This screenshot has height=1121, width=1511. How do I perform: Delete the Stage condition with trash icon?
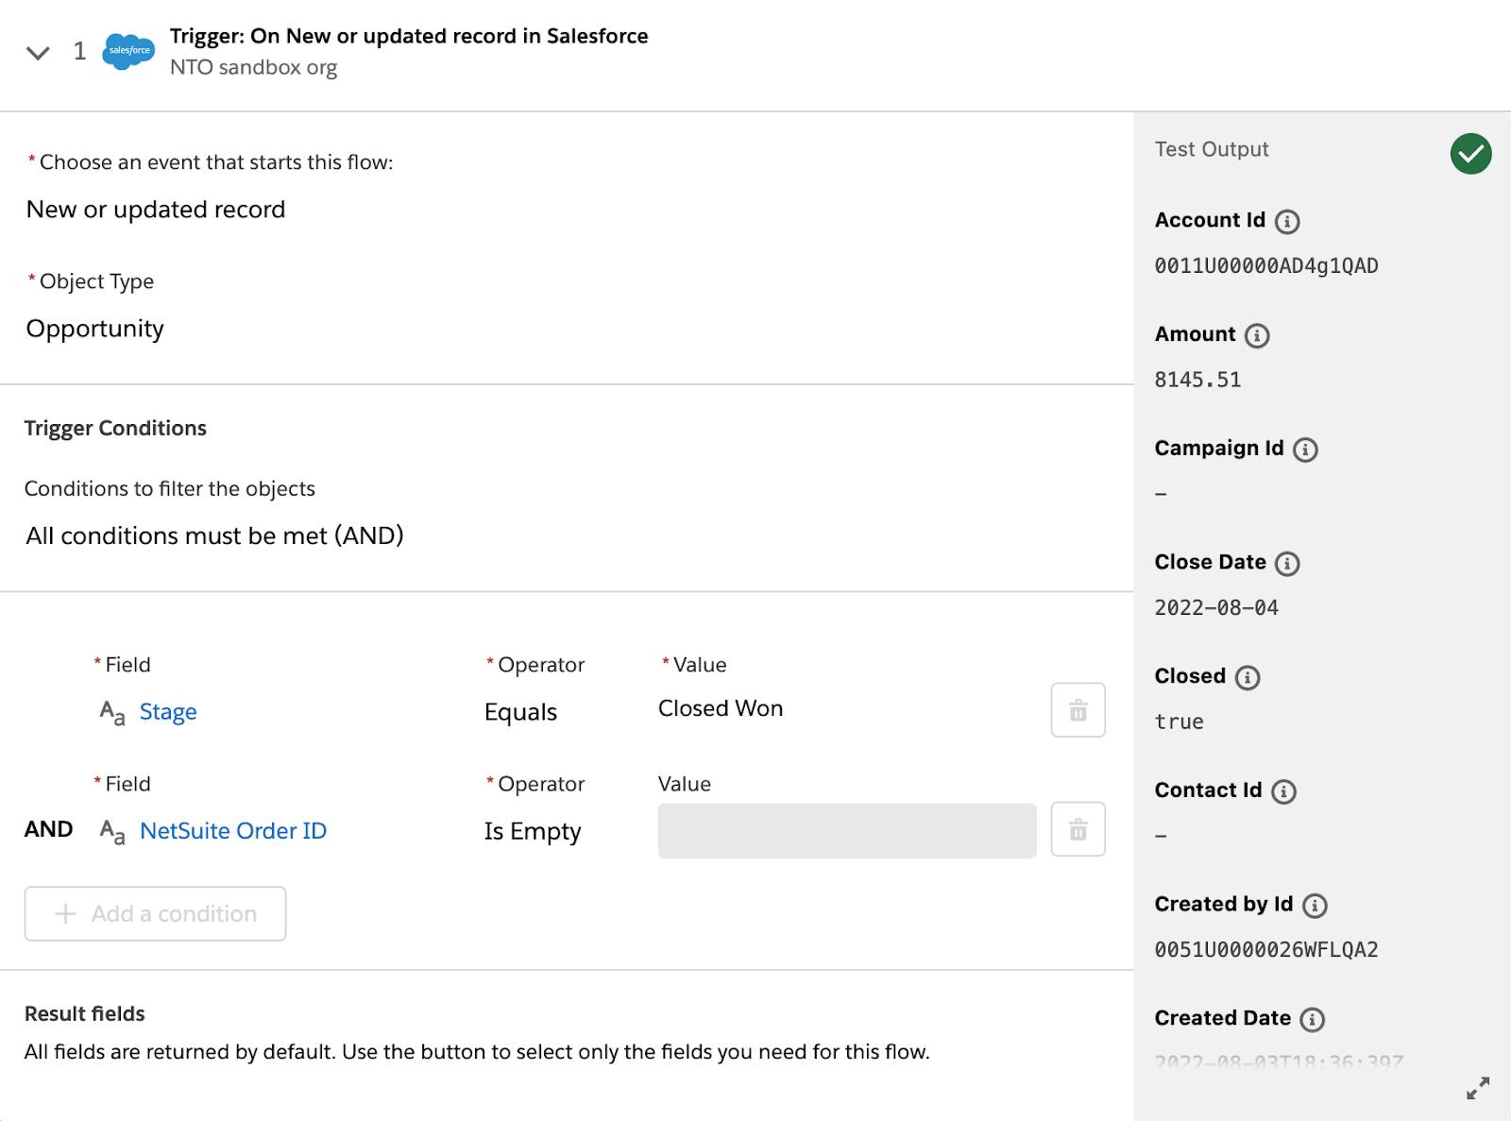pos(1078,710)
